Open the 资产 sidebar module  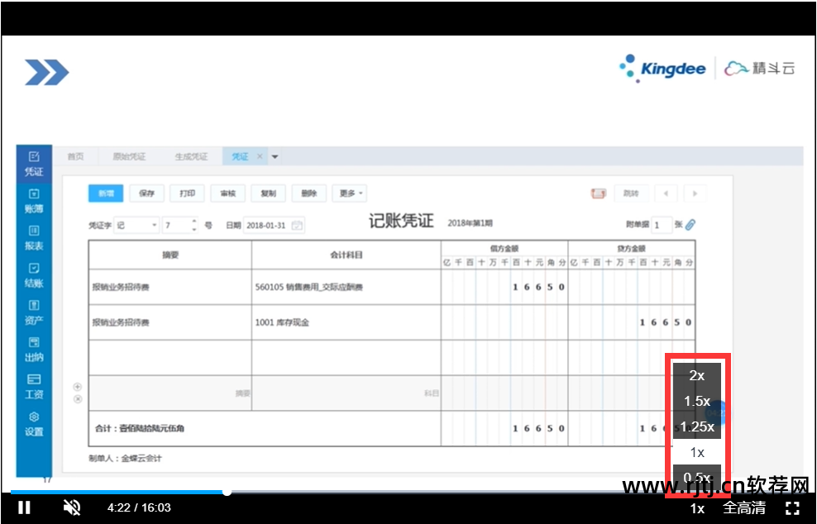pyautogui.click(x=34, y=312)
